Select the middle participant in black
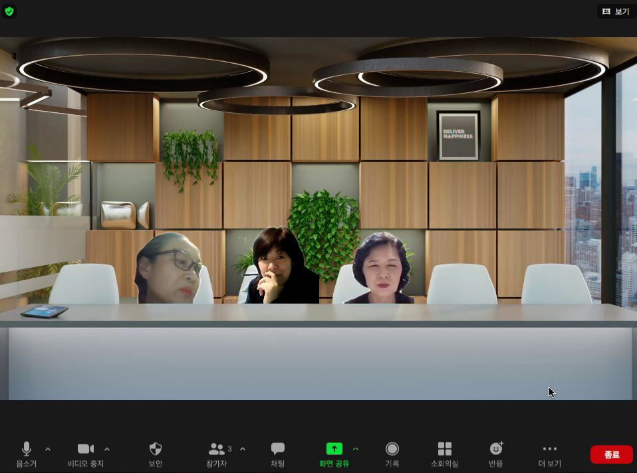This screenshot has width=637, height=473. coord(279,267)
